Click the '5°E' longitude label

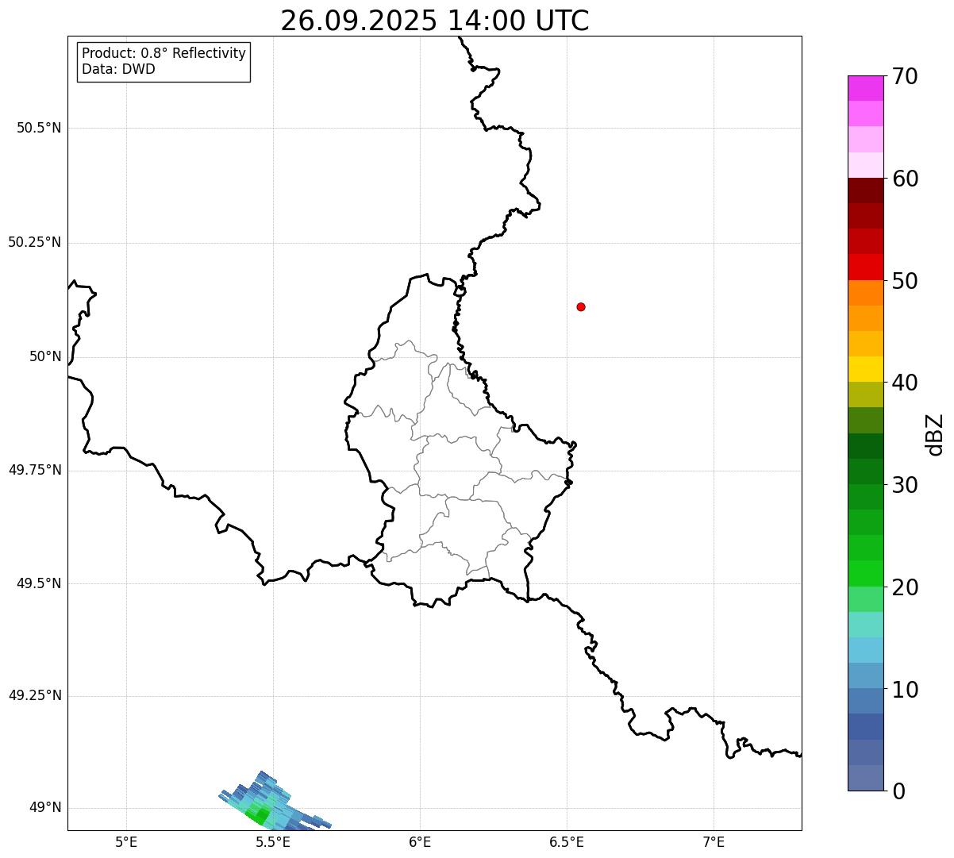pos(126,841)
